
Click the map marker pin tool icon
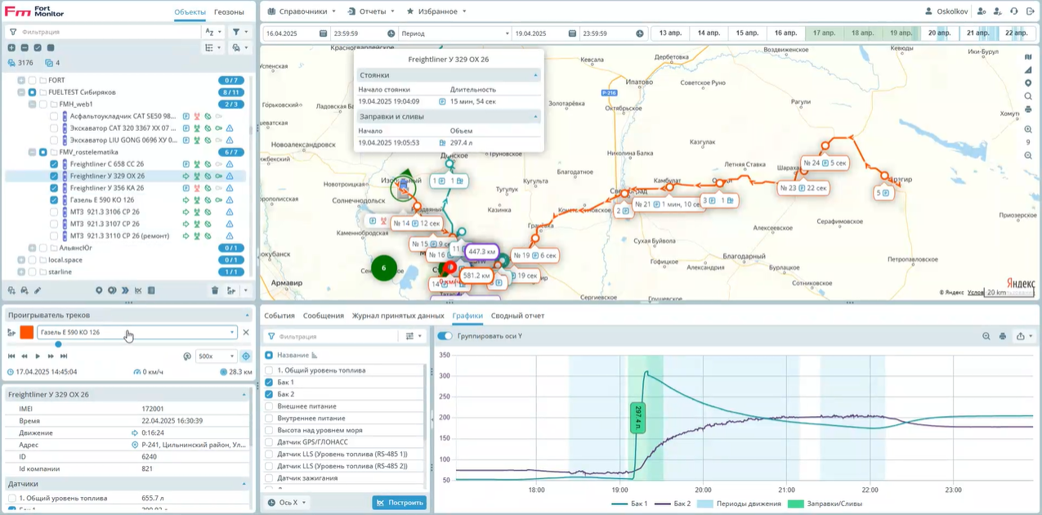[x=1028, y=83]
